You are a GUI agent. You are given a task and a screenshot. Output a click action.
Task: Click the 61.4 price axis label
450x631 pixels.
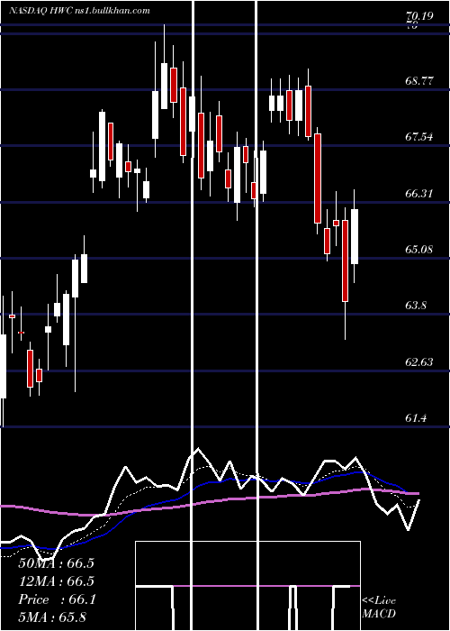[416, 418]
